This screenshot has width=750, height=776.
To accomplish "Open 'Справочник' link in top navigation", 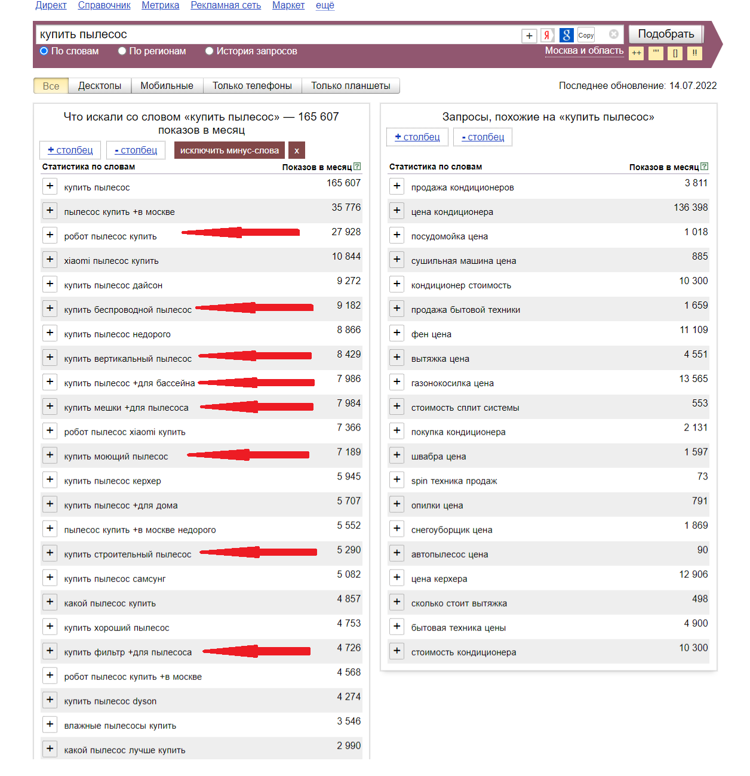I will pos(104,5).
